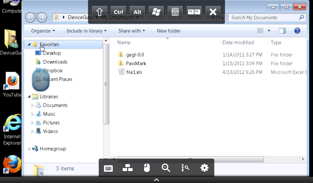Show the on-screen keyboard
Image resolution: width=313 pixels, height=183 pixels.
click(x=109, y=168)
